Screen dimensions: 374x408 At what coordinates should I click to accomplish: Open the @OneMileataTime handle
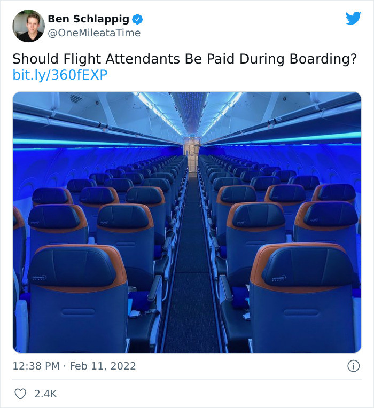pos(94,33)
